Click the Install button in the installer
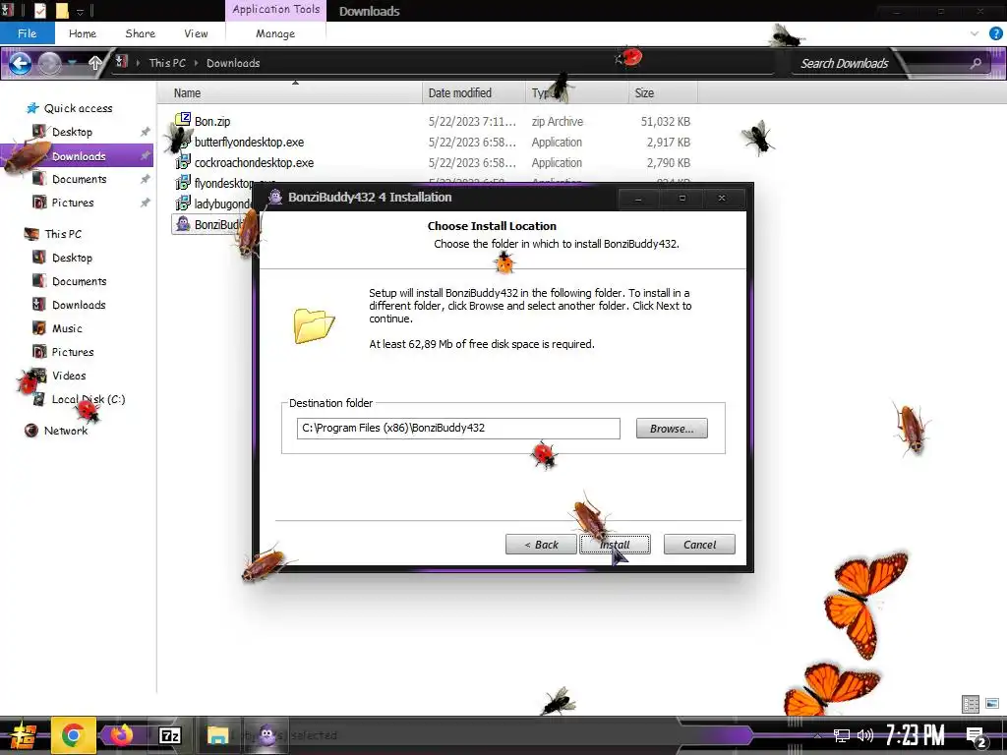1007x755 pixels. [x=615, y=545]
